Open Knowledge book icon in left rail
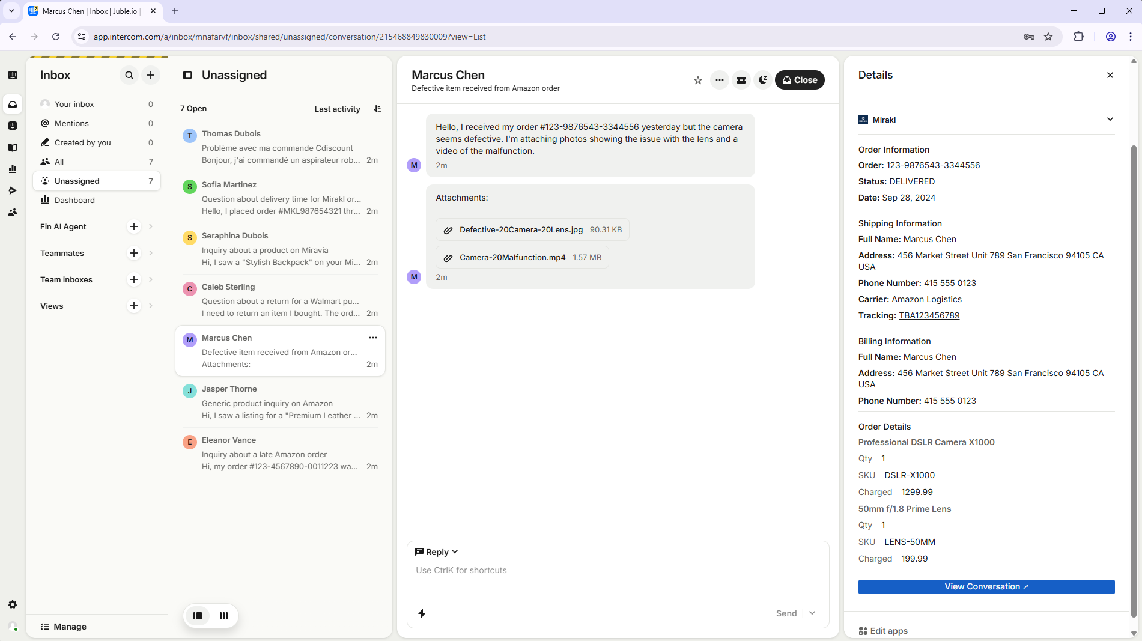Image resolution: width=1142 pixels, height=641 pixels. (13, 147)
